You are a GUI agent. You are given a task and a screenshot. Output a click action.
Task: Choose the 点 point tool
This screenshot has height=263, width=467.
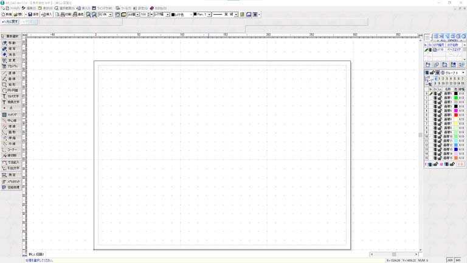pyautogui.click(x=10, y=108)
